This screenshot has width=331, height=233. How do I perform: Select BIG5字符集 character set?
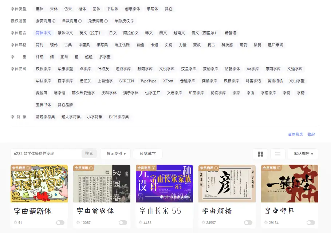(119, 117)
